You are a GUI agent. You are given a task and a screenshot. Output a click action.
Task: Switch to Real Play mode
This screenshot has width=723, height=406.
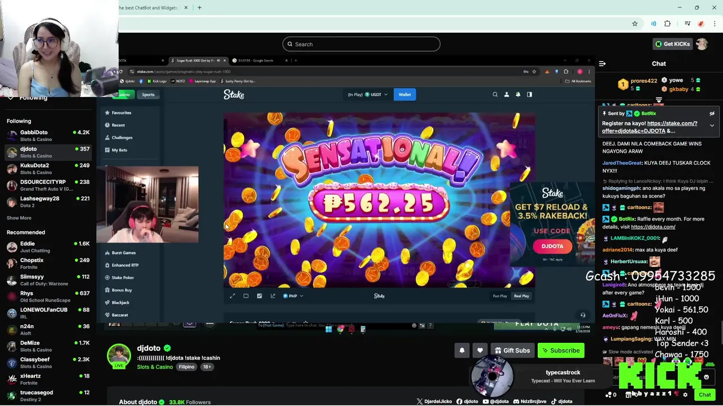point(521,296)
